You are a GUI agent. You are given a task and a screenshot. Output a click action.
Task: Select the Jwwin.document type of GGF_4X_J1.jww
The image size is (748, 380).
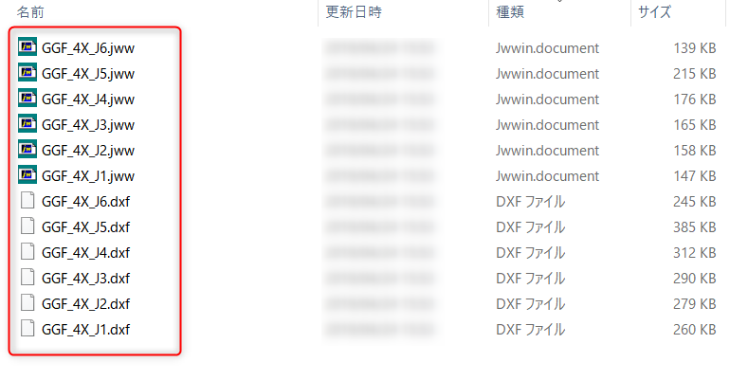click(547, 176)
